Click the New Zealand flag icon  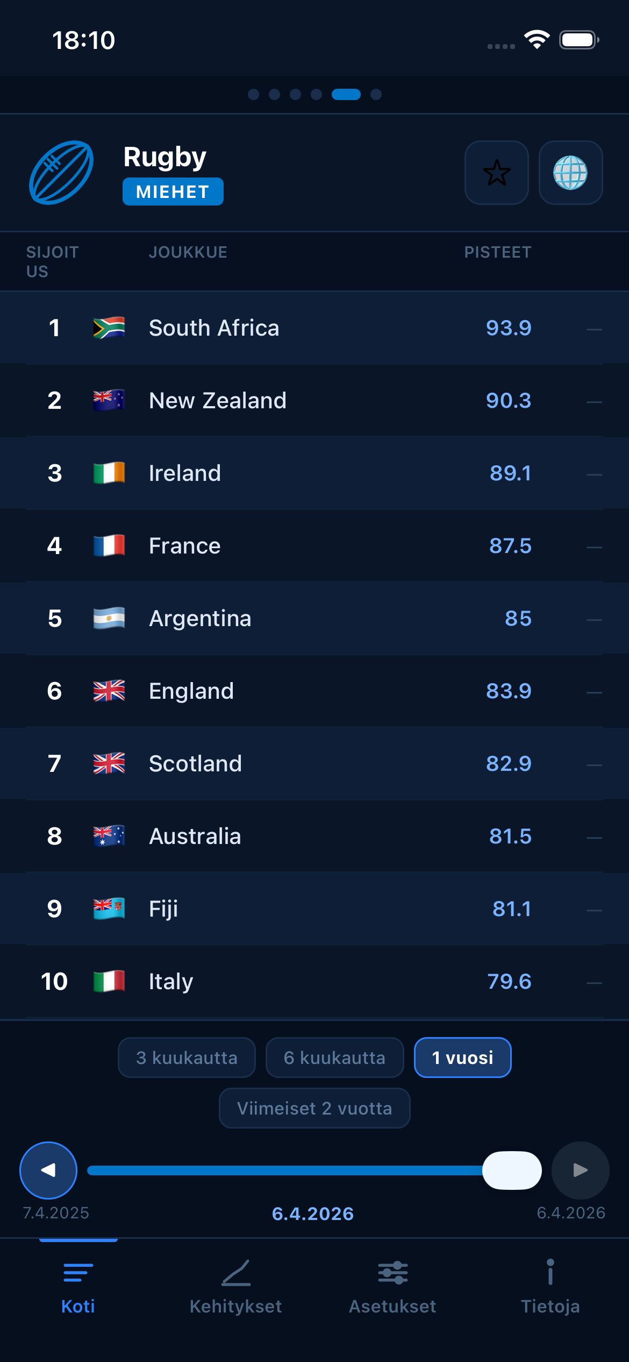coord(109,400)
